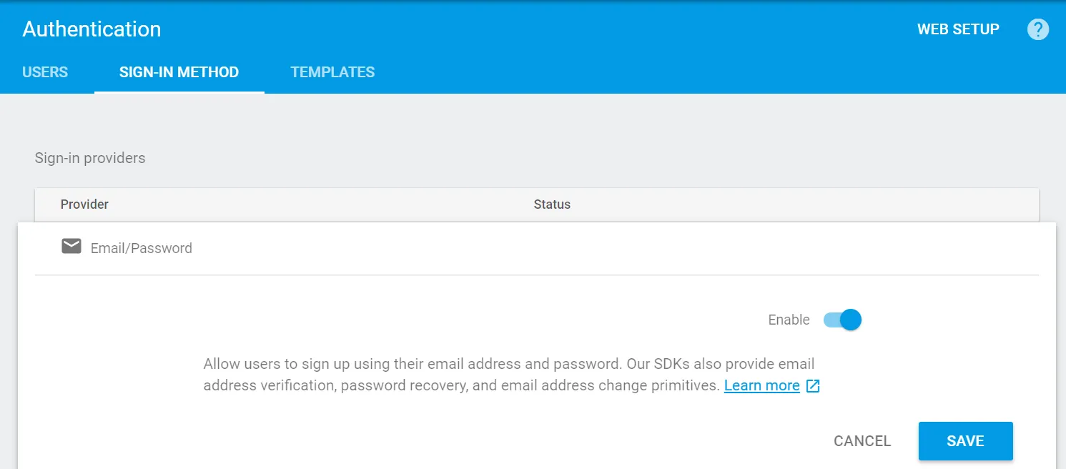1066x469 pixels.
Task: Click the WEB SETUP button
Action: coord(958,29)
